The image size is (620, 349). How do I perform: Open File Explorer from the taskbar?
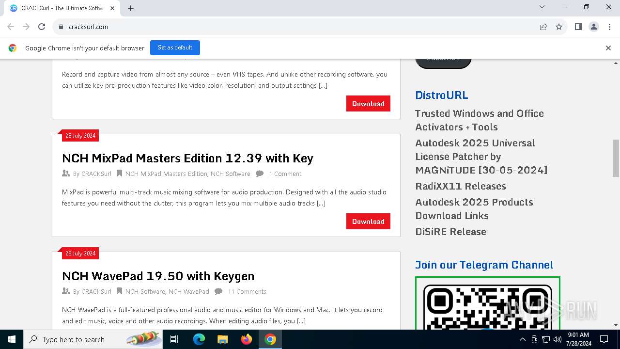tap(223, 339)
